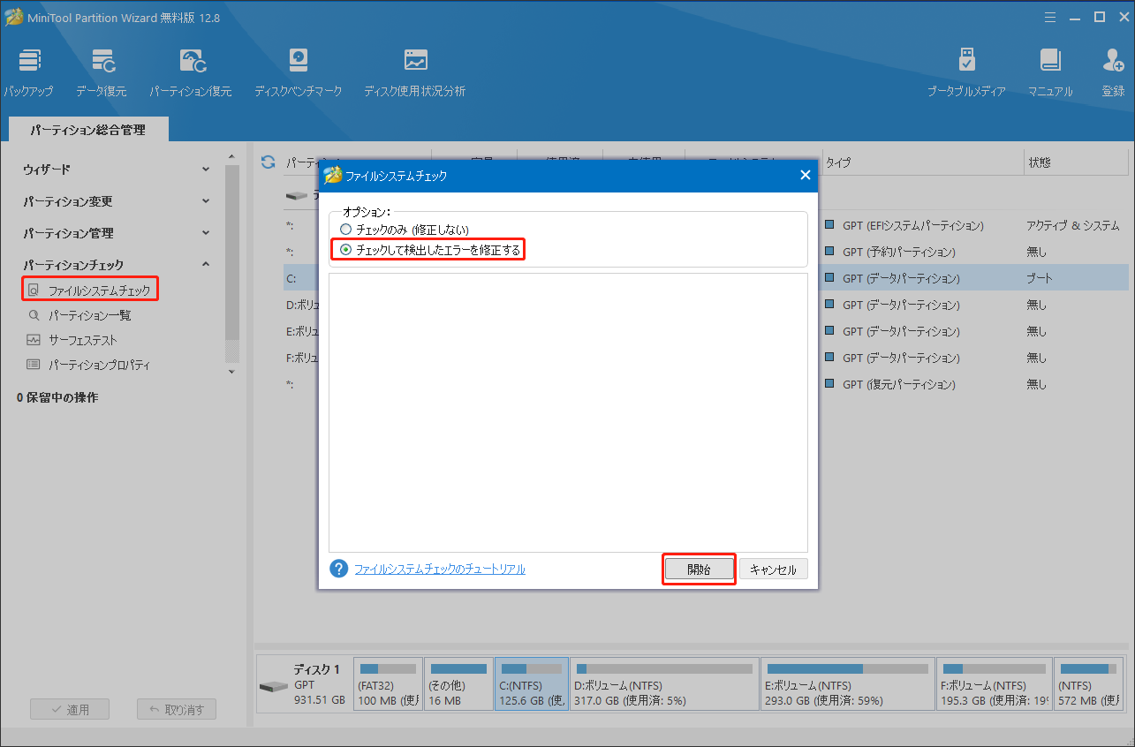Close the ファイルシステムチェック dialog
This screenshot has width=1135, height=747.
805,176
